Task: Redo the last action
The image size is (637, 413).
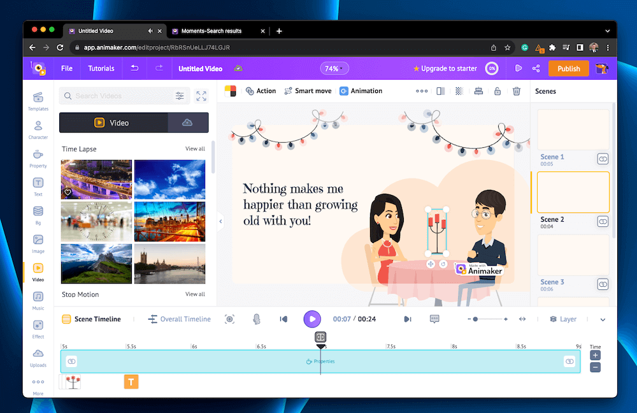Action: (159, 68)
